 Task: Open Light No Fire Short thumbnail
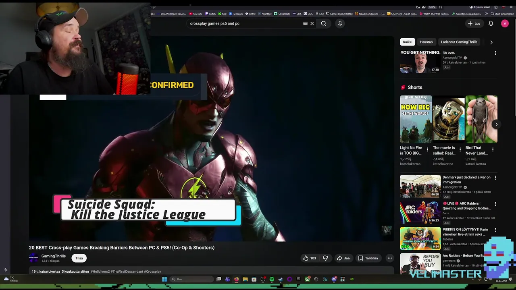coord(416,119)
